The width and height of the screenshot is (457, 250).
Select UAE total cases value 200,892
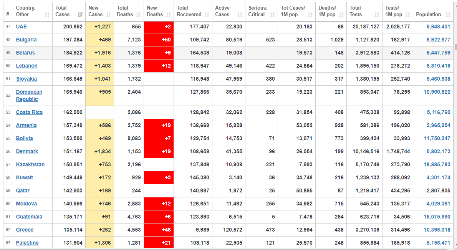click(73, 26)
